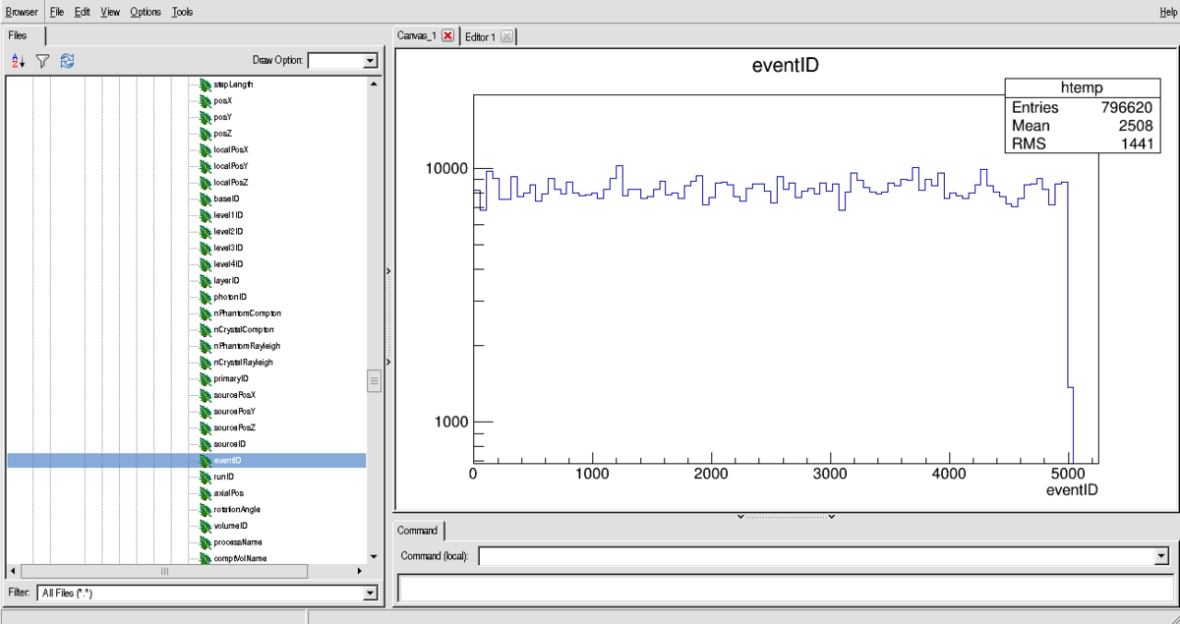This screenshot has height=624, width=1180.
Task: Click the vertical scrollbar thumb in file tree
Action: [x=375, y=381]
